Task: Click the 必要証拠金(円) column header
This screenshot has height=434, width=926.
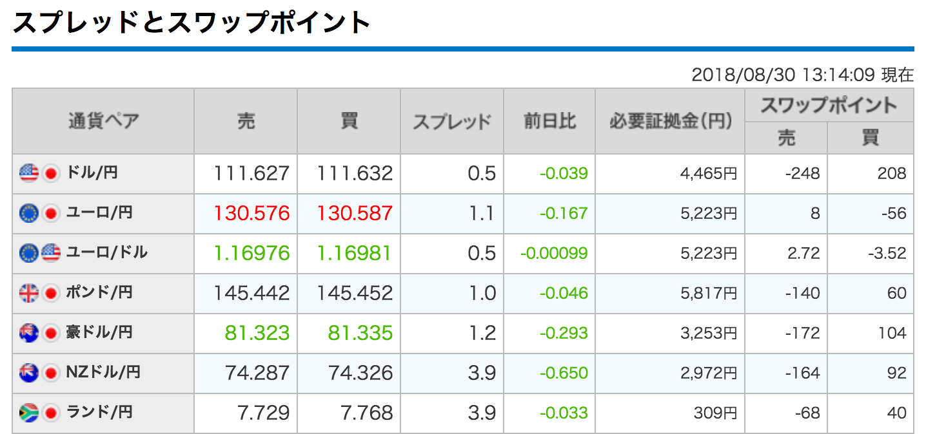Action: click(x=669, y=121)
